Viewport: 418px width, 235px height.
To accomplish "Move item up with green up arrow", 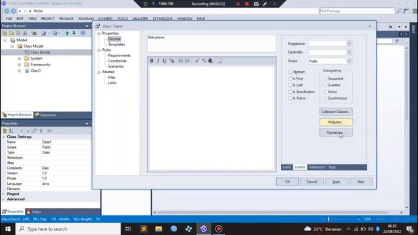I will click(x=67, y=33).
